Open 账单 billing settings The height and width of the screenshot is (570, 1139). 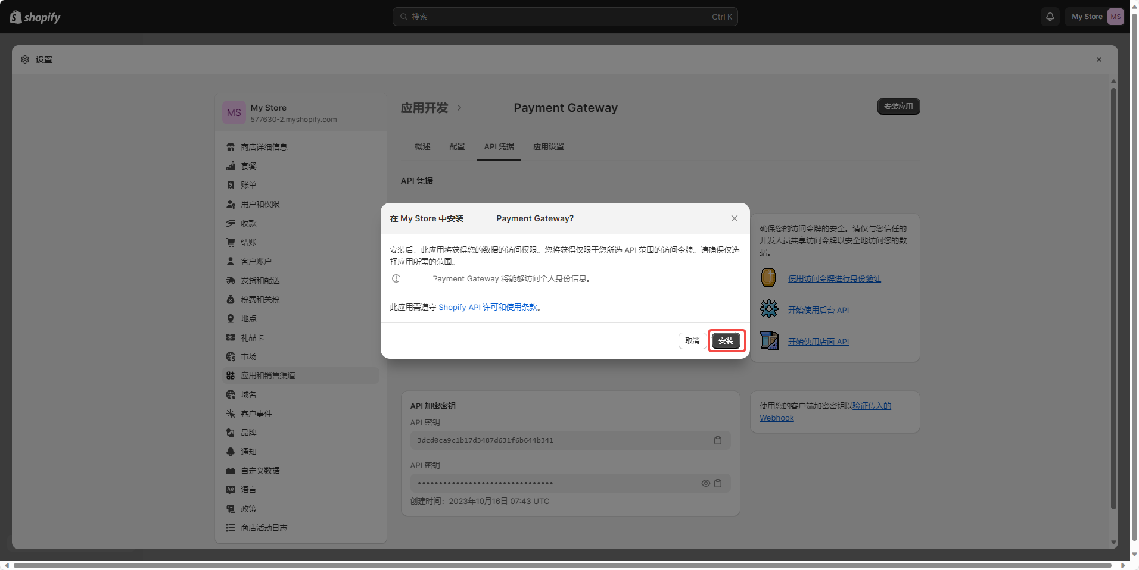click(301, 185)
